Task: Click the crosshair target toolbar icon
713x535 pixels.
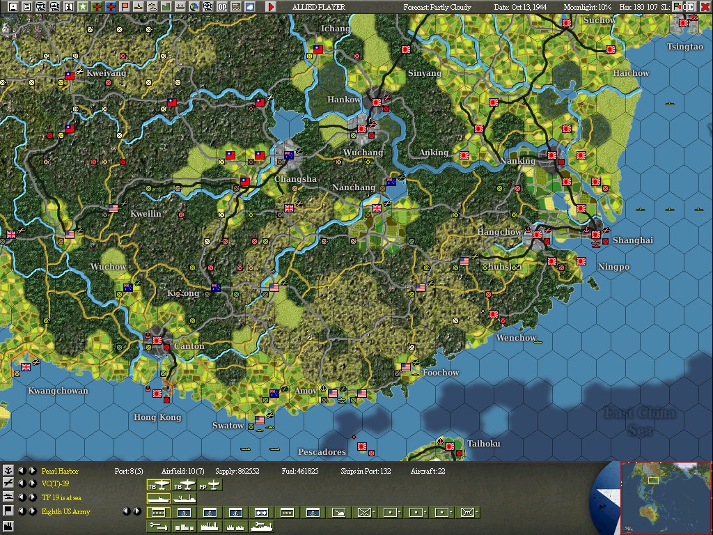Action: (207, 6)
